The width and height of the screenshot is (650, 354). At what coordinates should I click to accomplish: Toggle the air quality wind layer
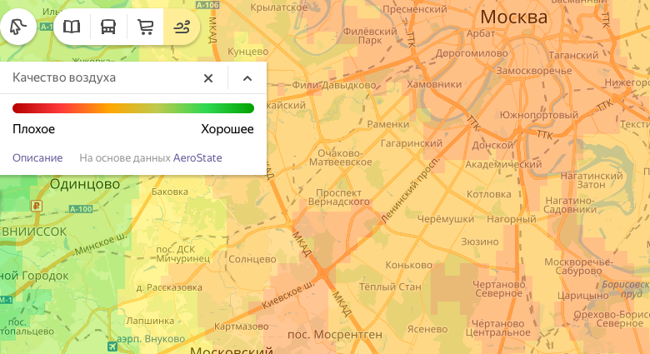coord(182,27)
